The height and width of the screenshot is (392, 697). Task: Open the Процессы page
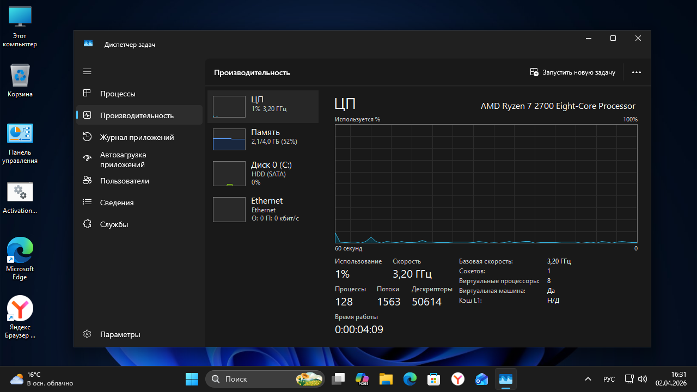[118, 94]
